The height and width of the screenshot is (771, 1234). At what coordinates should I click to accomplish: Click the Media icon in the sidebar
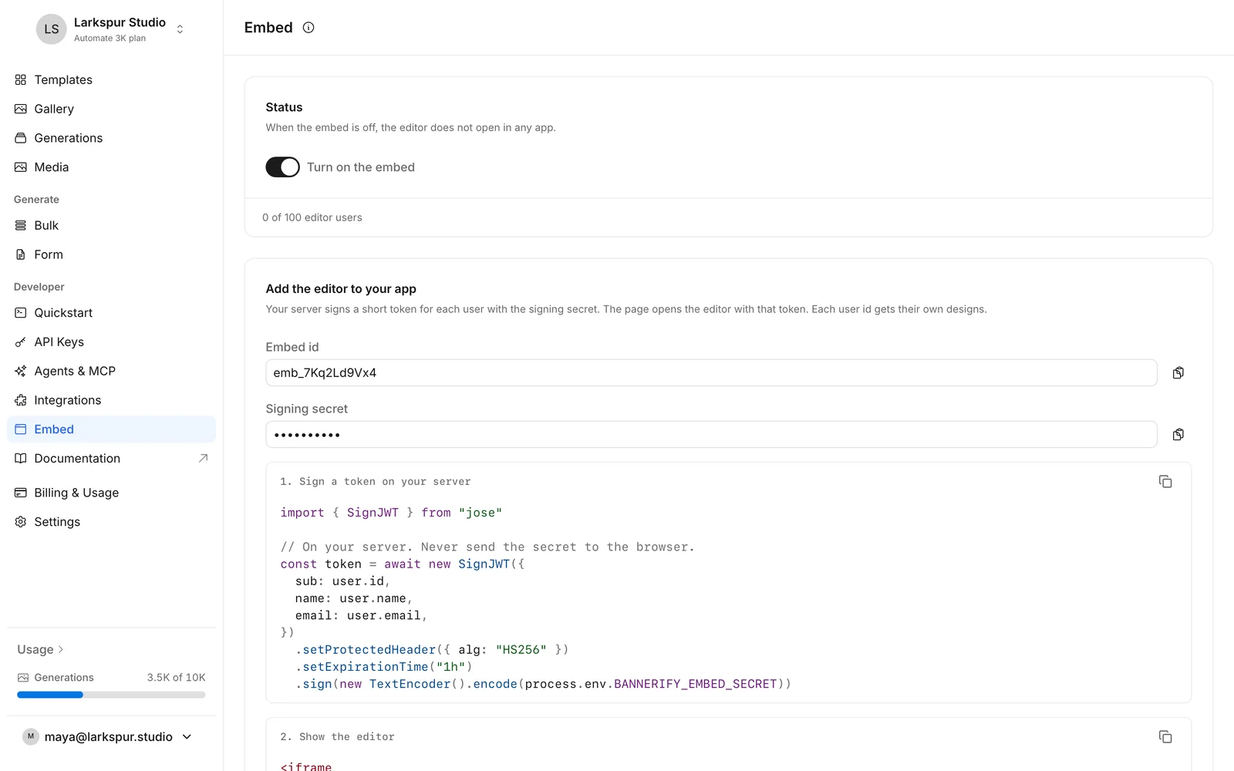[x=21, y=167]
